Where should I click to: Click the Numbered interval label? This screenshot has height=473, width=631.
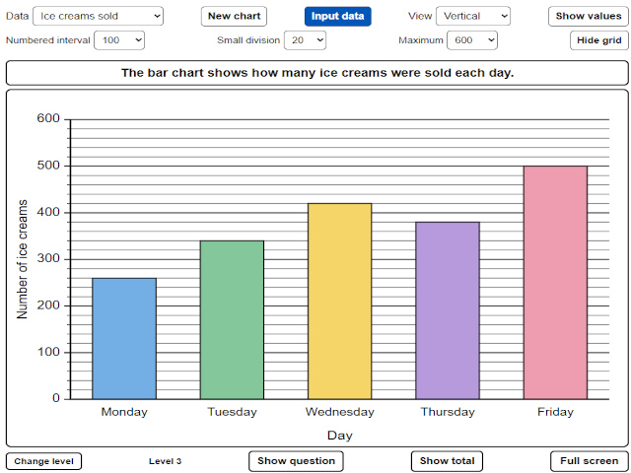click(x=48, y=40)
